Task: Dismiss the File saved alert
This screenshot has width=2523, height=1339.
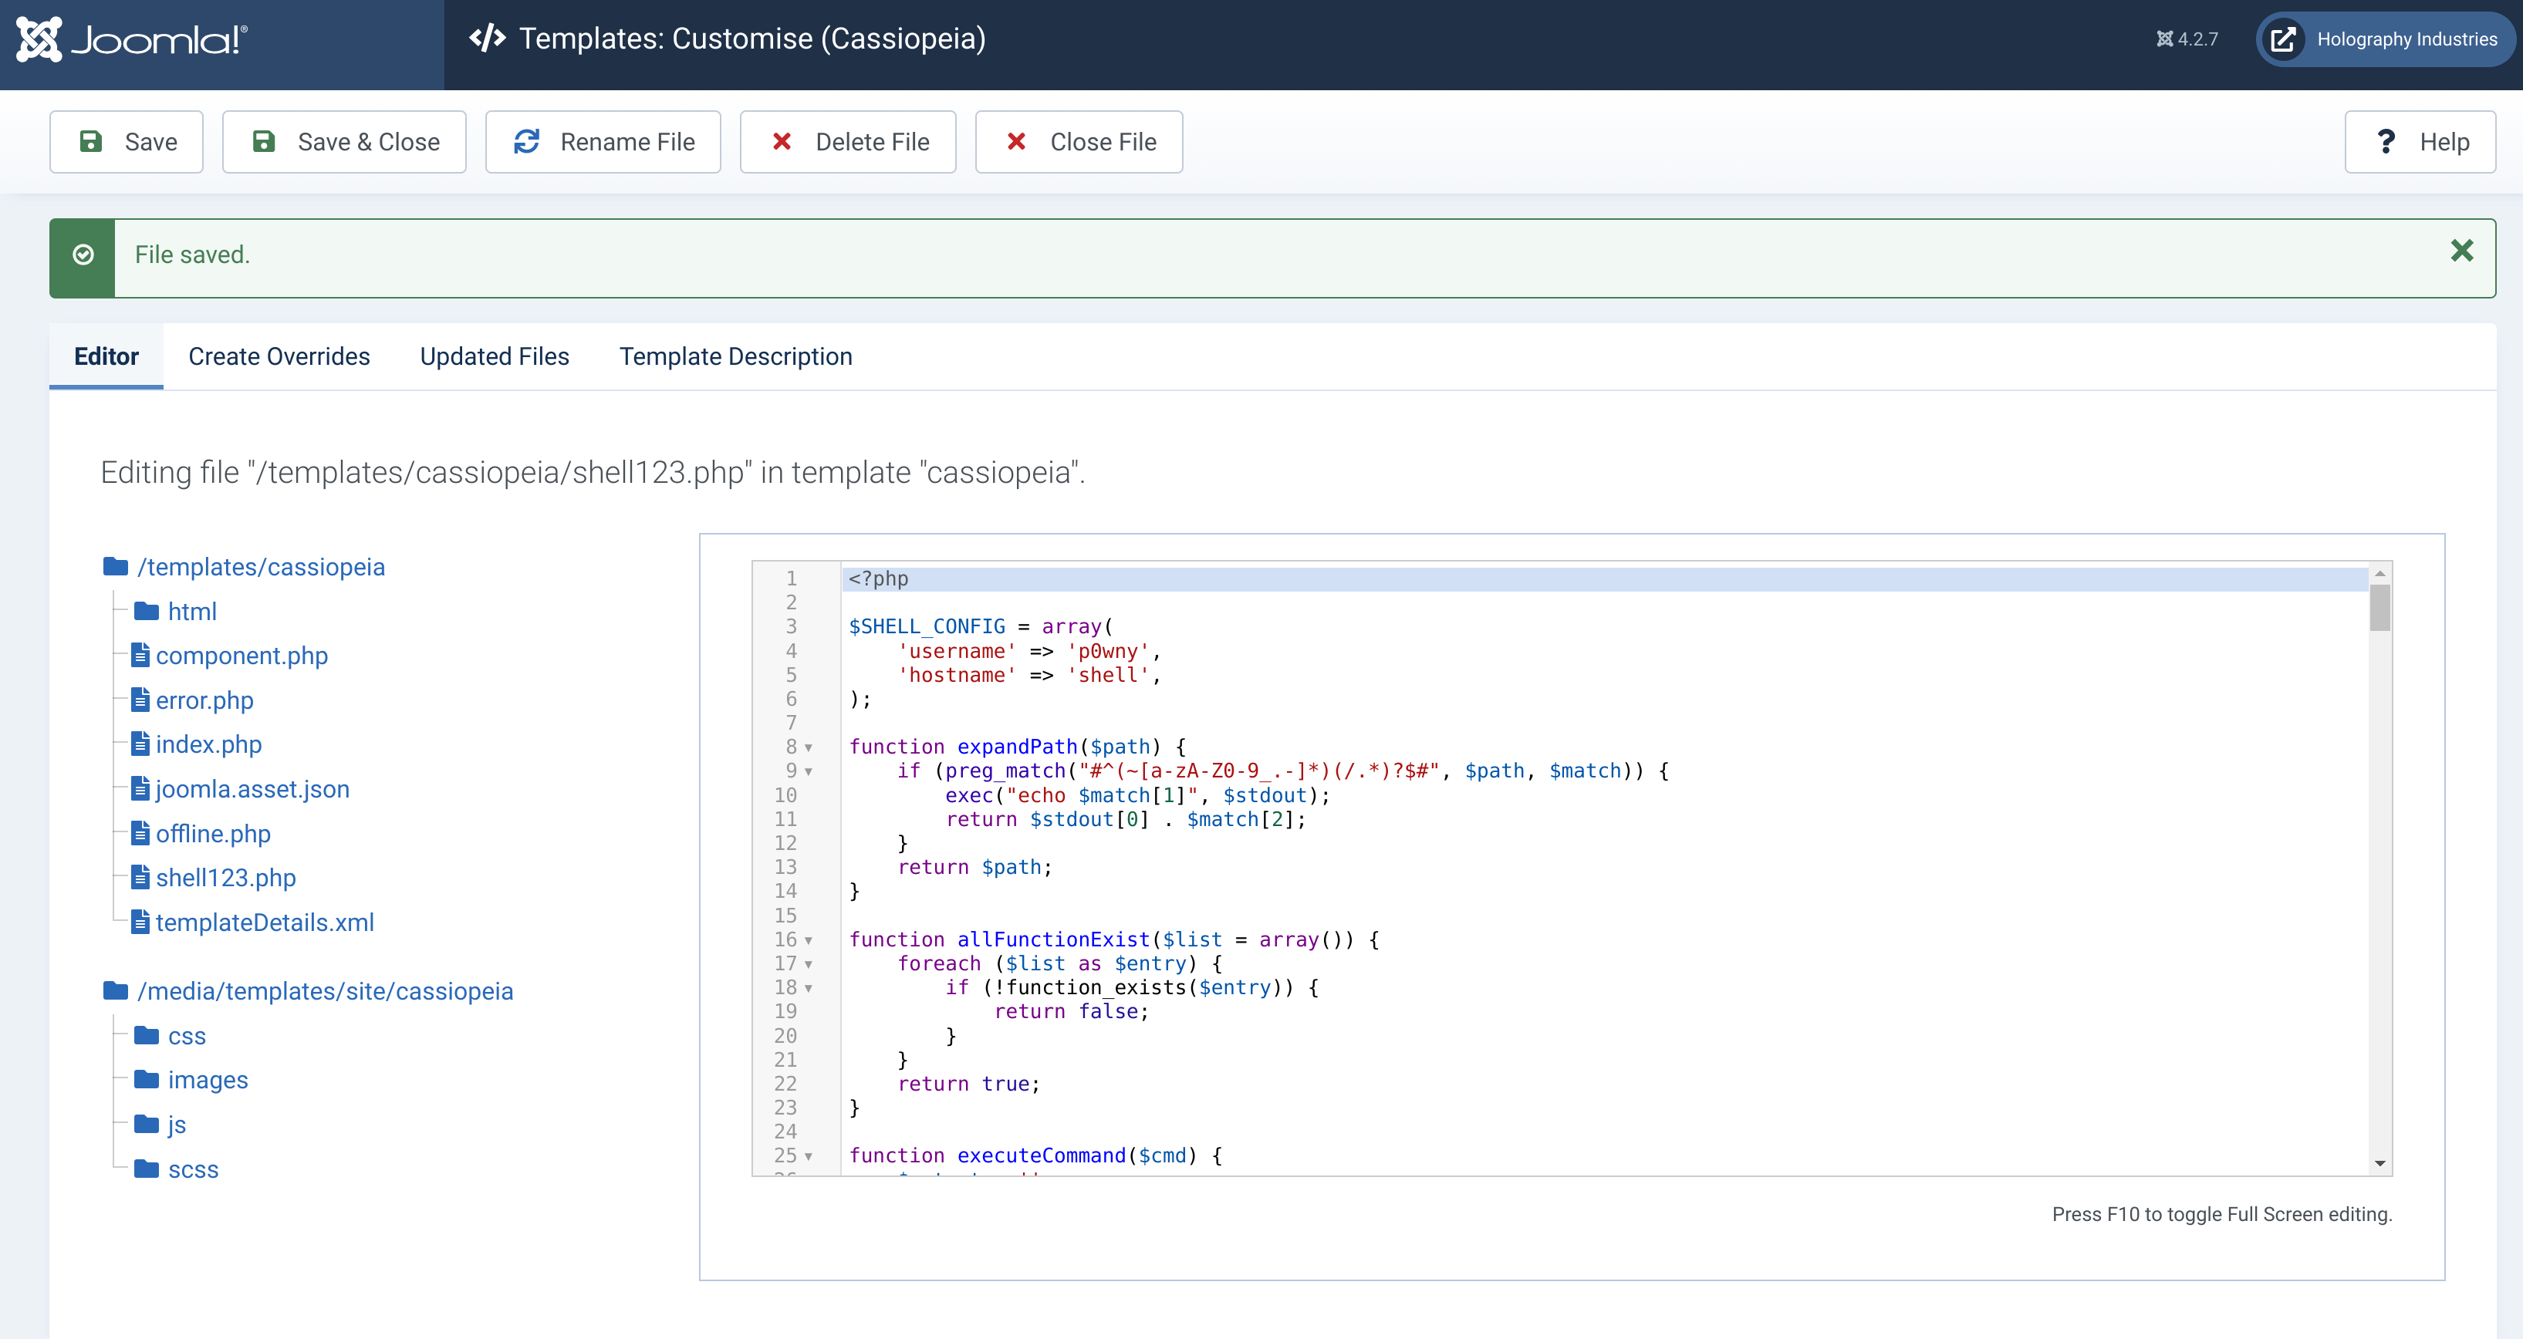Action: click(x=2461, y=251)
